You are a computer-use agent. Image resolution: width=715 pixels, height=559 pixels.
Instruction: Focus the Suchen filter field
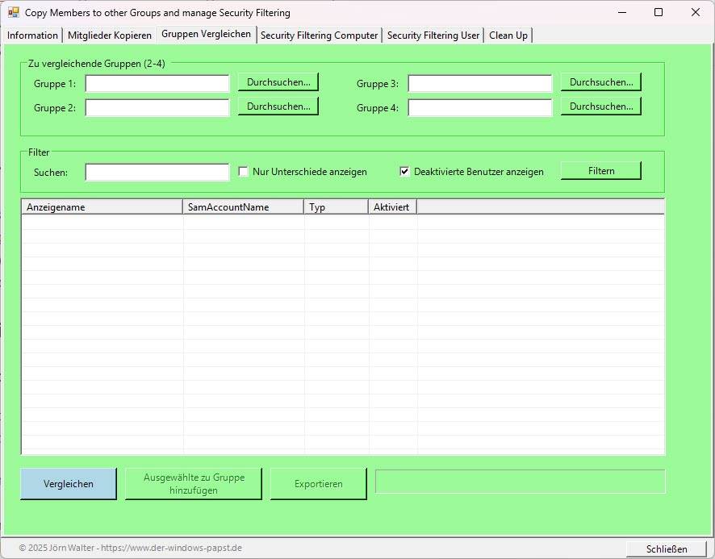point(157,173)
